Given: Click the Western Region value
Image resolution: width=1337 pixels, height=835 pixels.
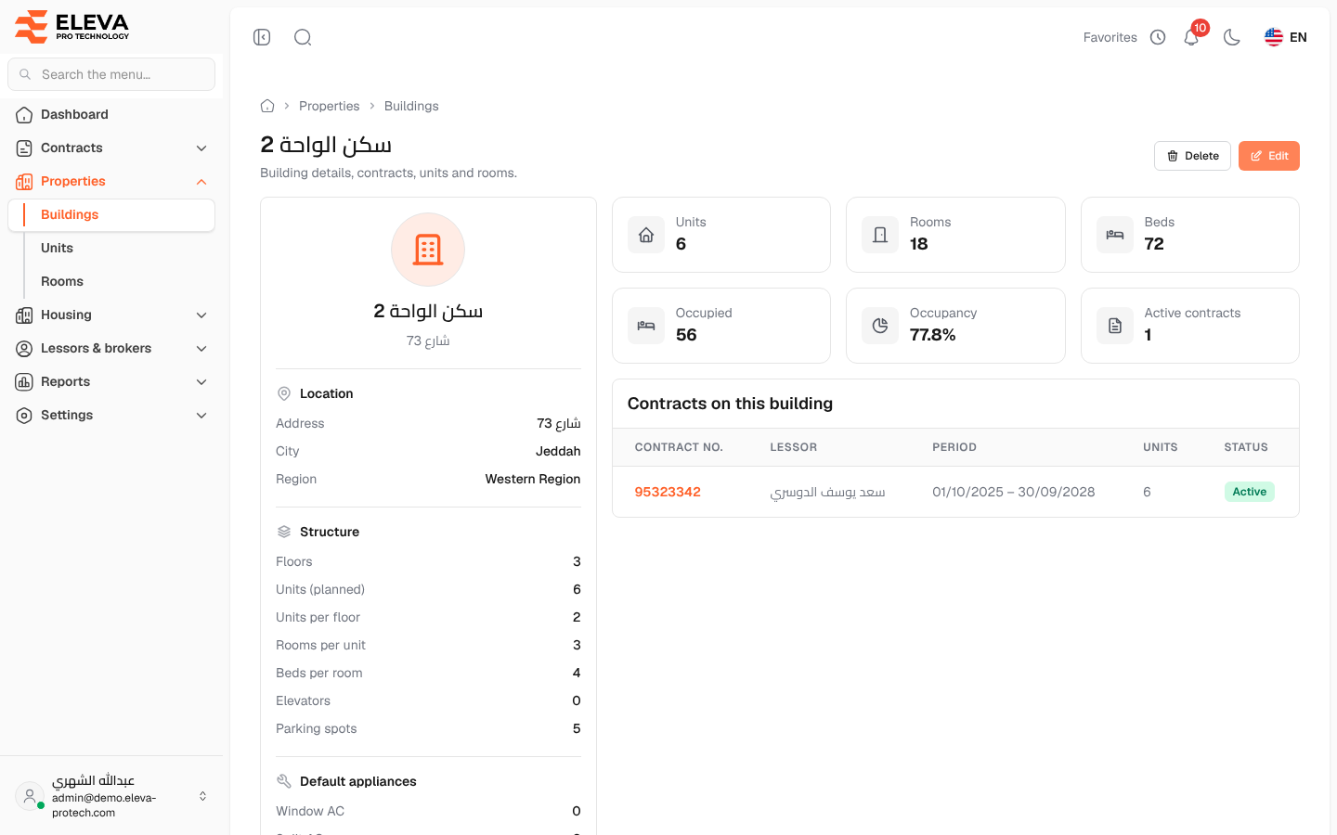Looking at the screenshot, I should click(533, 479).
